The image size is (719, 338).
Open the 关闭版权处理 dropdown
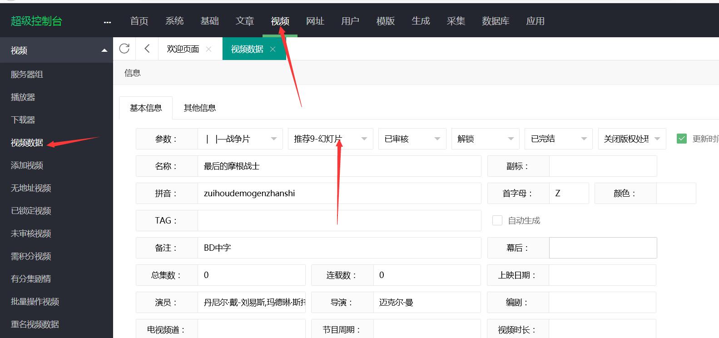coord(632,139)
